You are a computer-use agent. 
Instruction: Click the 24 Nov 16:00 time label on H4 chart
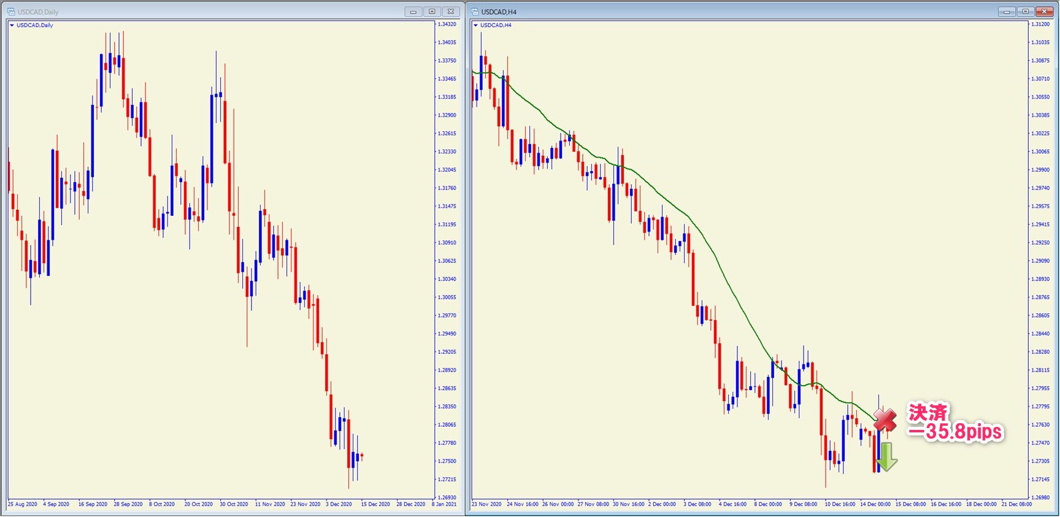tap(523, 504)
